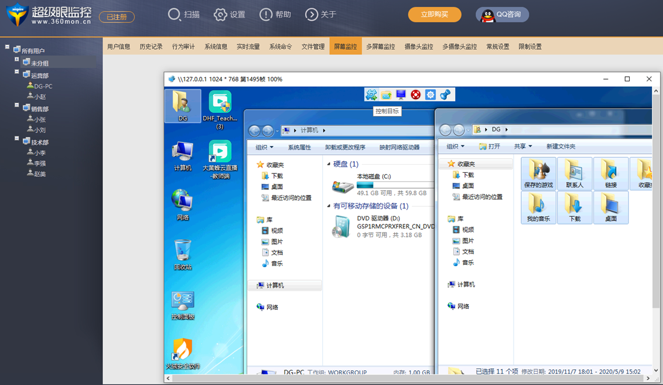Select the 本地磁盘 (C:) drive
This screenshot has width=663, height=385.
click(382, 185)
